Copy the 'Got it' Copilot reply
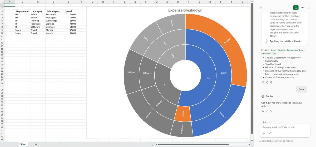Image resolution: width=316 pixels, height=147 pixels. pos(263,111)
